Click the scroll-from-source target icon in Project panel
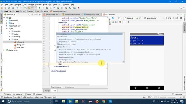The image size is (186, 104). [x=29, y=14]
